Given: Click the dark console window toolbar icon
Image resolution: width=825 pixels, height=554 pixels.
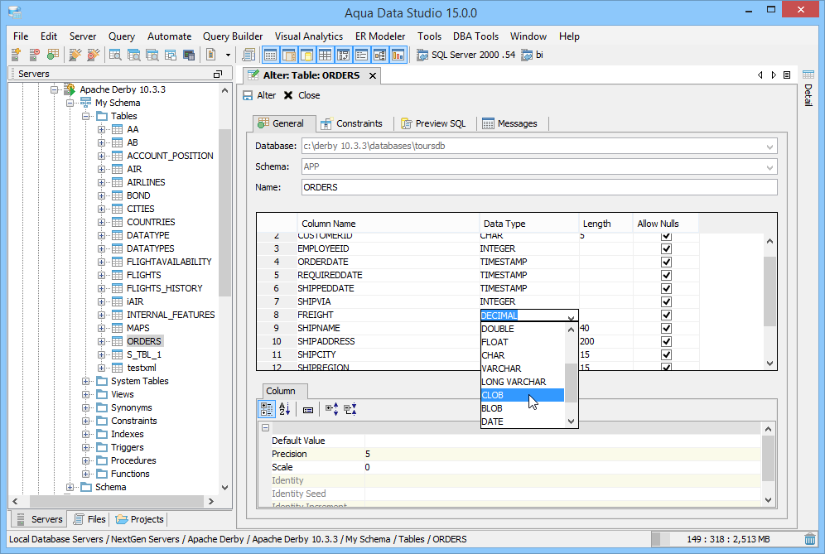Looking at the screenshot, I should (189, 55).
